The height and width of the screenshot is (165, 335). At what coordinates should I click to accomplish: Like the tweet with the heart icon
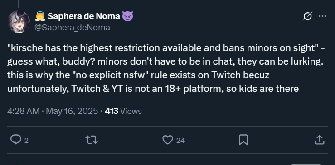(x=168, y=140)
